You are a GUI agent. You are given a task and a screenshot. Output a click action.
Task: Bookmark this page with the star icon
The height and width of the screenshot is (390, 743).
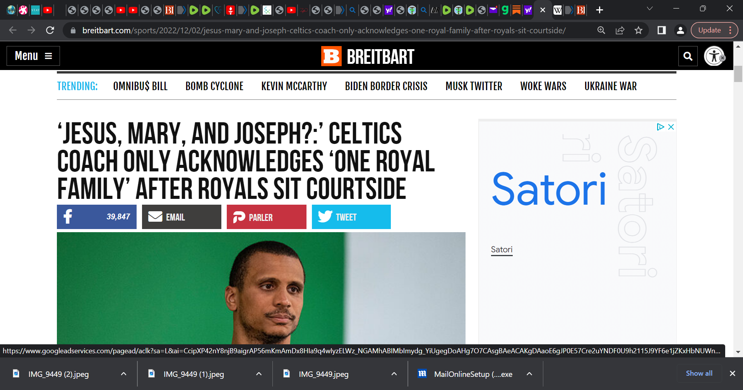point(639,30)
